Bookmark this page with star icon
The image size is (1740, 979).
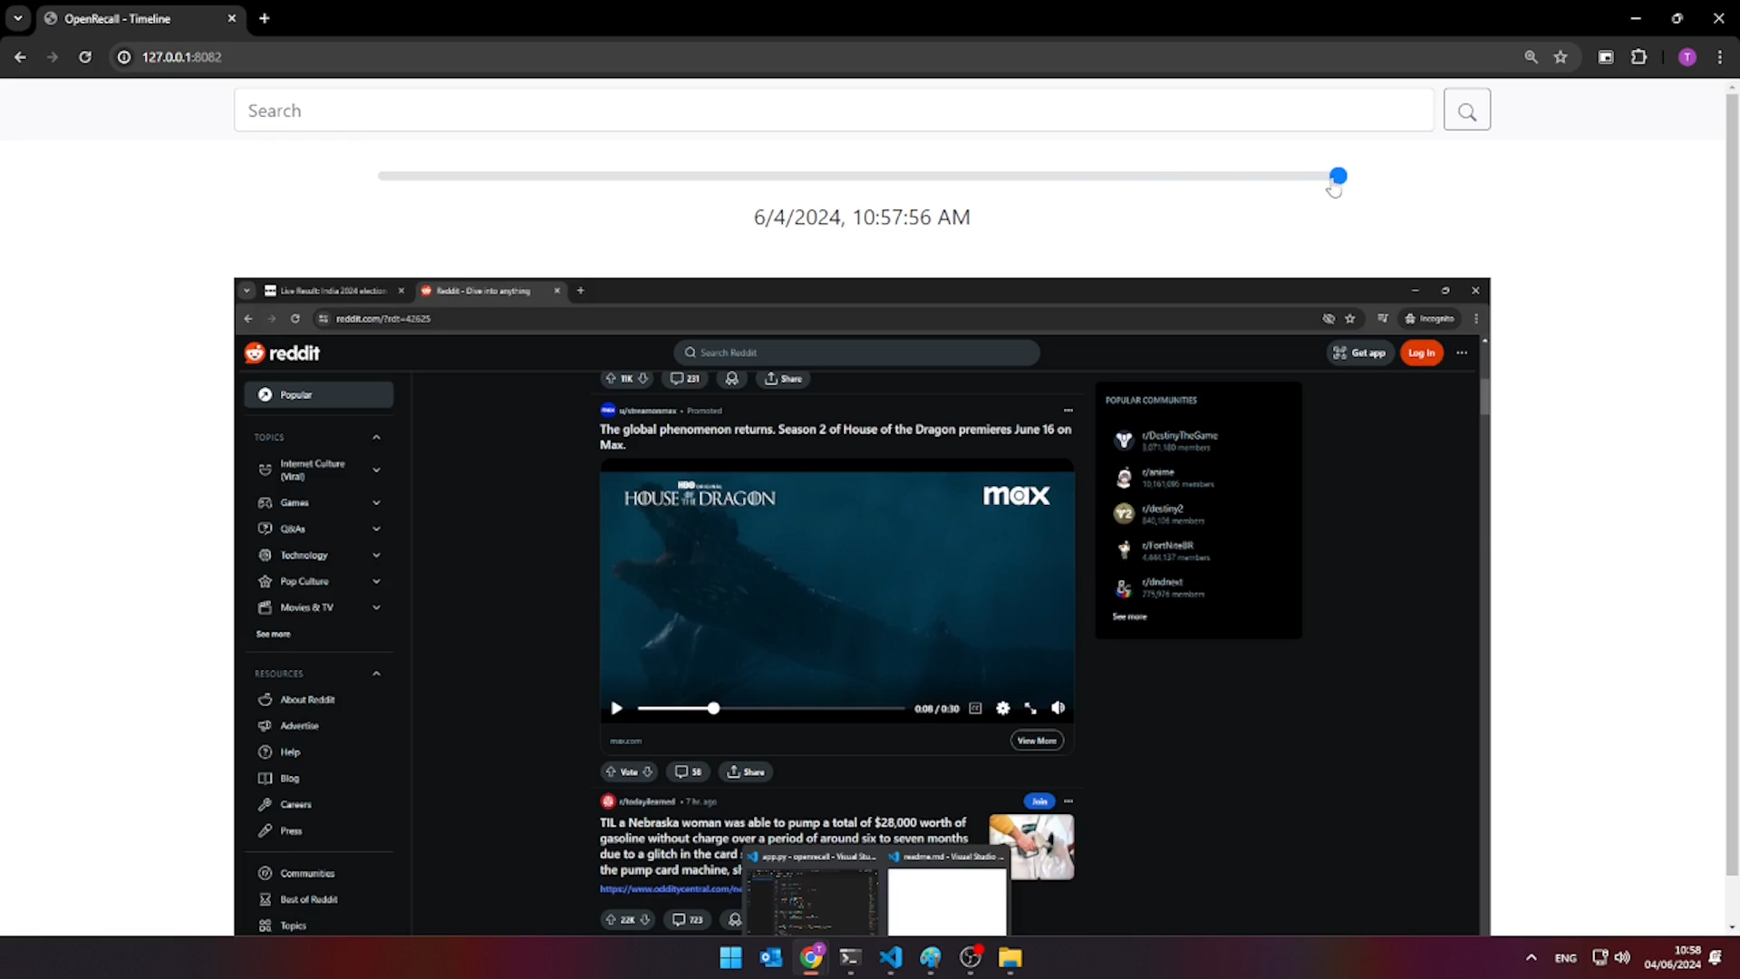point(1561,57)
